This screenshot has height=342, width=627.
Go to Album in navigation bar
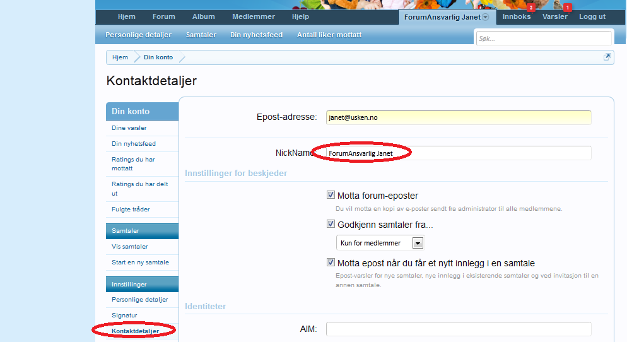click(x=204, y=16)
